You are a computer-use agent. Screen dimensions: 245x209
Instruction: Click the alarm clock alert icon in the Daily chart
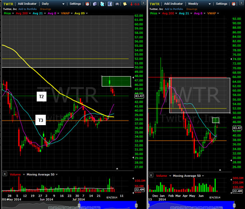[x=87, y=4]
